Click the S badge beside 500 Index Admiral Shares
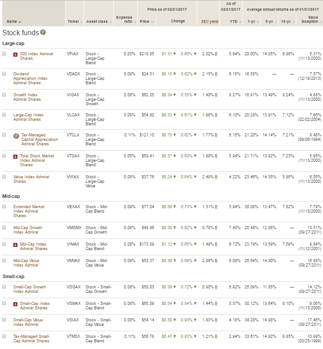Screen dimensions: 323x349 click(15, 54)
